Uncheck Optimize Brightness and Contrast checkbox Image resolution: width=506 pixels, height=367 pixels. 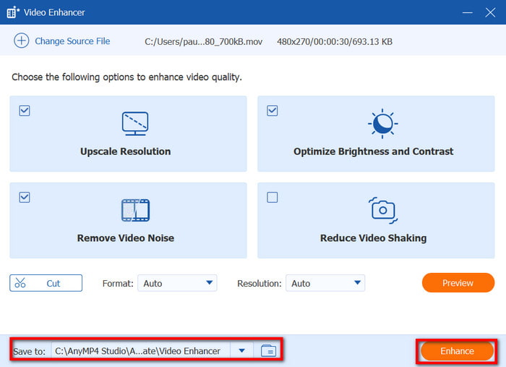(x=273, y=111)
